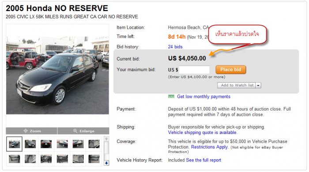This screenshot has width=309, height=172.
Task: Open the Add to Watch list dropdown arrow
Action: (x=258, y=85)
